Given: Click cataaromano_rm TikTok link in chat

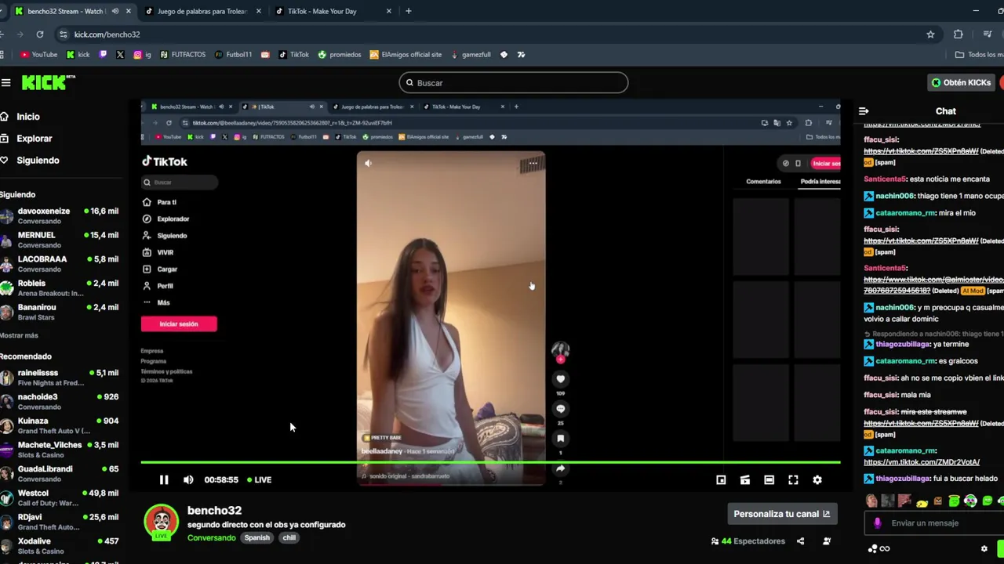Looking at the screenshot, I should pos(922,462).
